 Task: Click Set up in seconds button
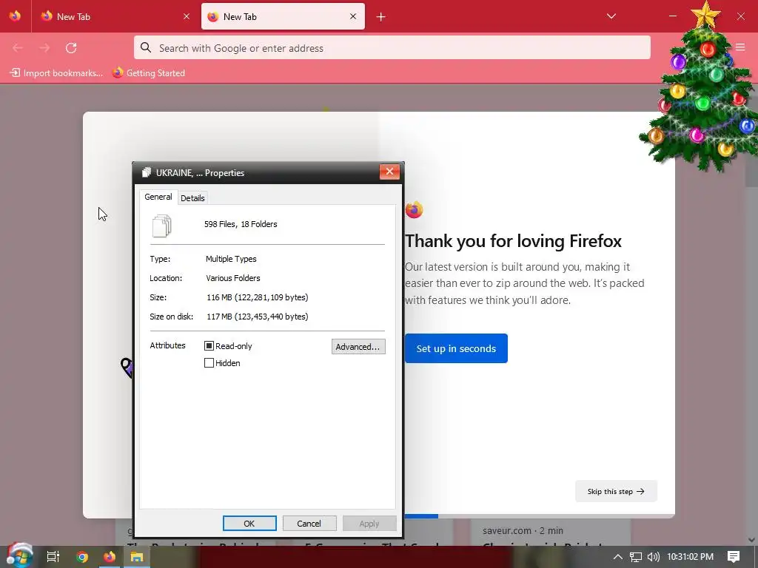(456, 348)
